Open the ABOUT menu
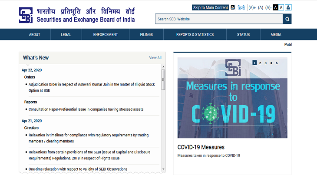The width and height of the screenshot is (317, 182). (35, 35)
